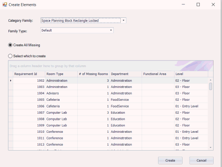Choose the Select which to create option

[10, 56]
